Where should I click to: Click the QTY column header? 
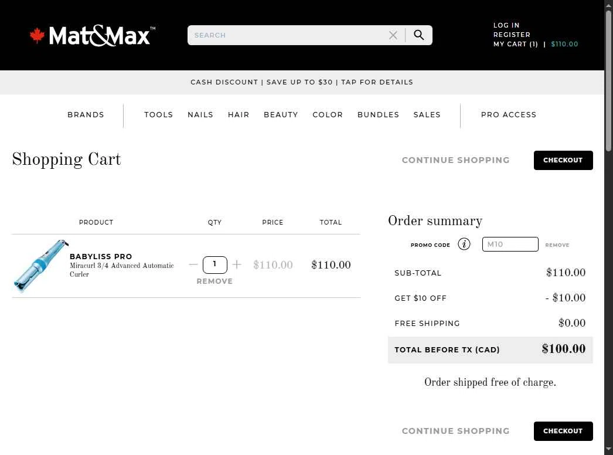coord(214,222)
